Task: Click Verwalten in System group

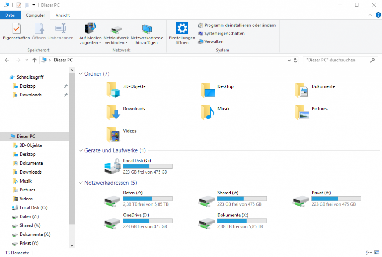Action: [211, 42]
